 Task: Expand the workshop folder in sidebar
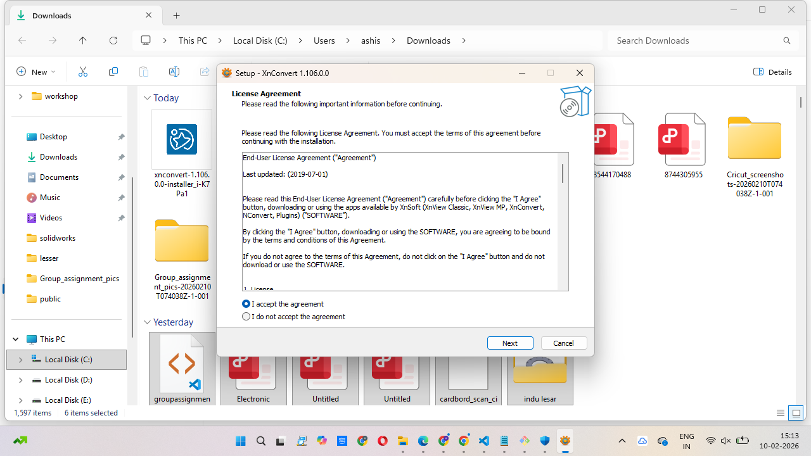click(x=20, y=96)
